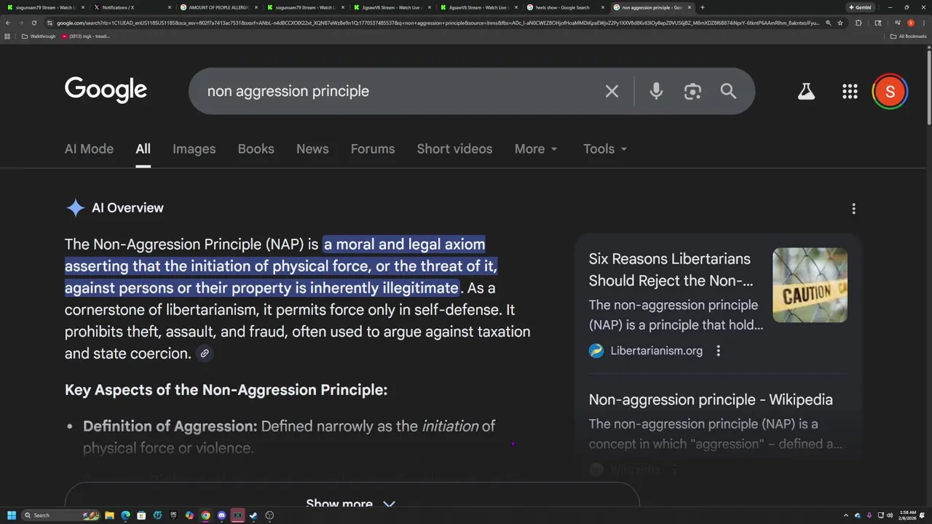Switch to Books results
Viewport: 932px width, 524px height.
[x=256, y=148]
